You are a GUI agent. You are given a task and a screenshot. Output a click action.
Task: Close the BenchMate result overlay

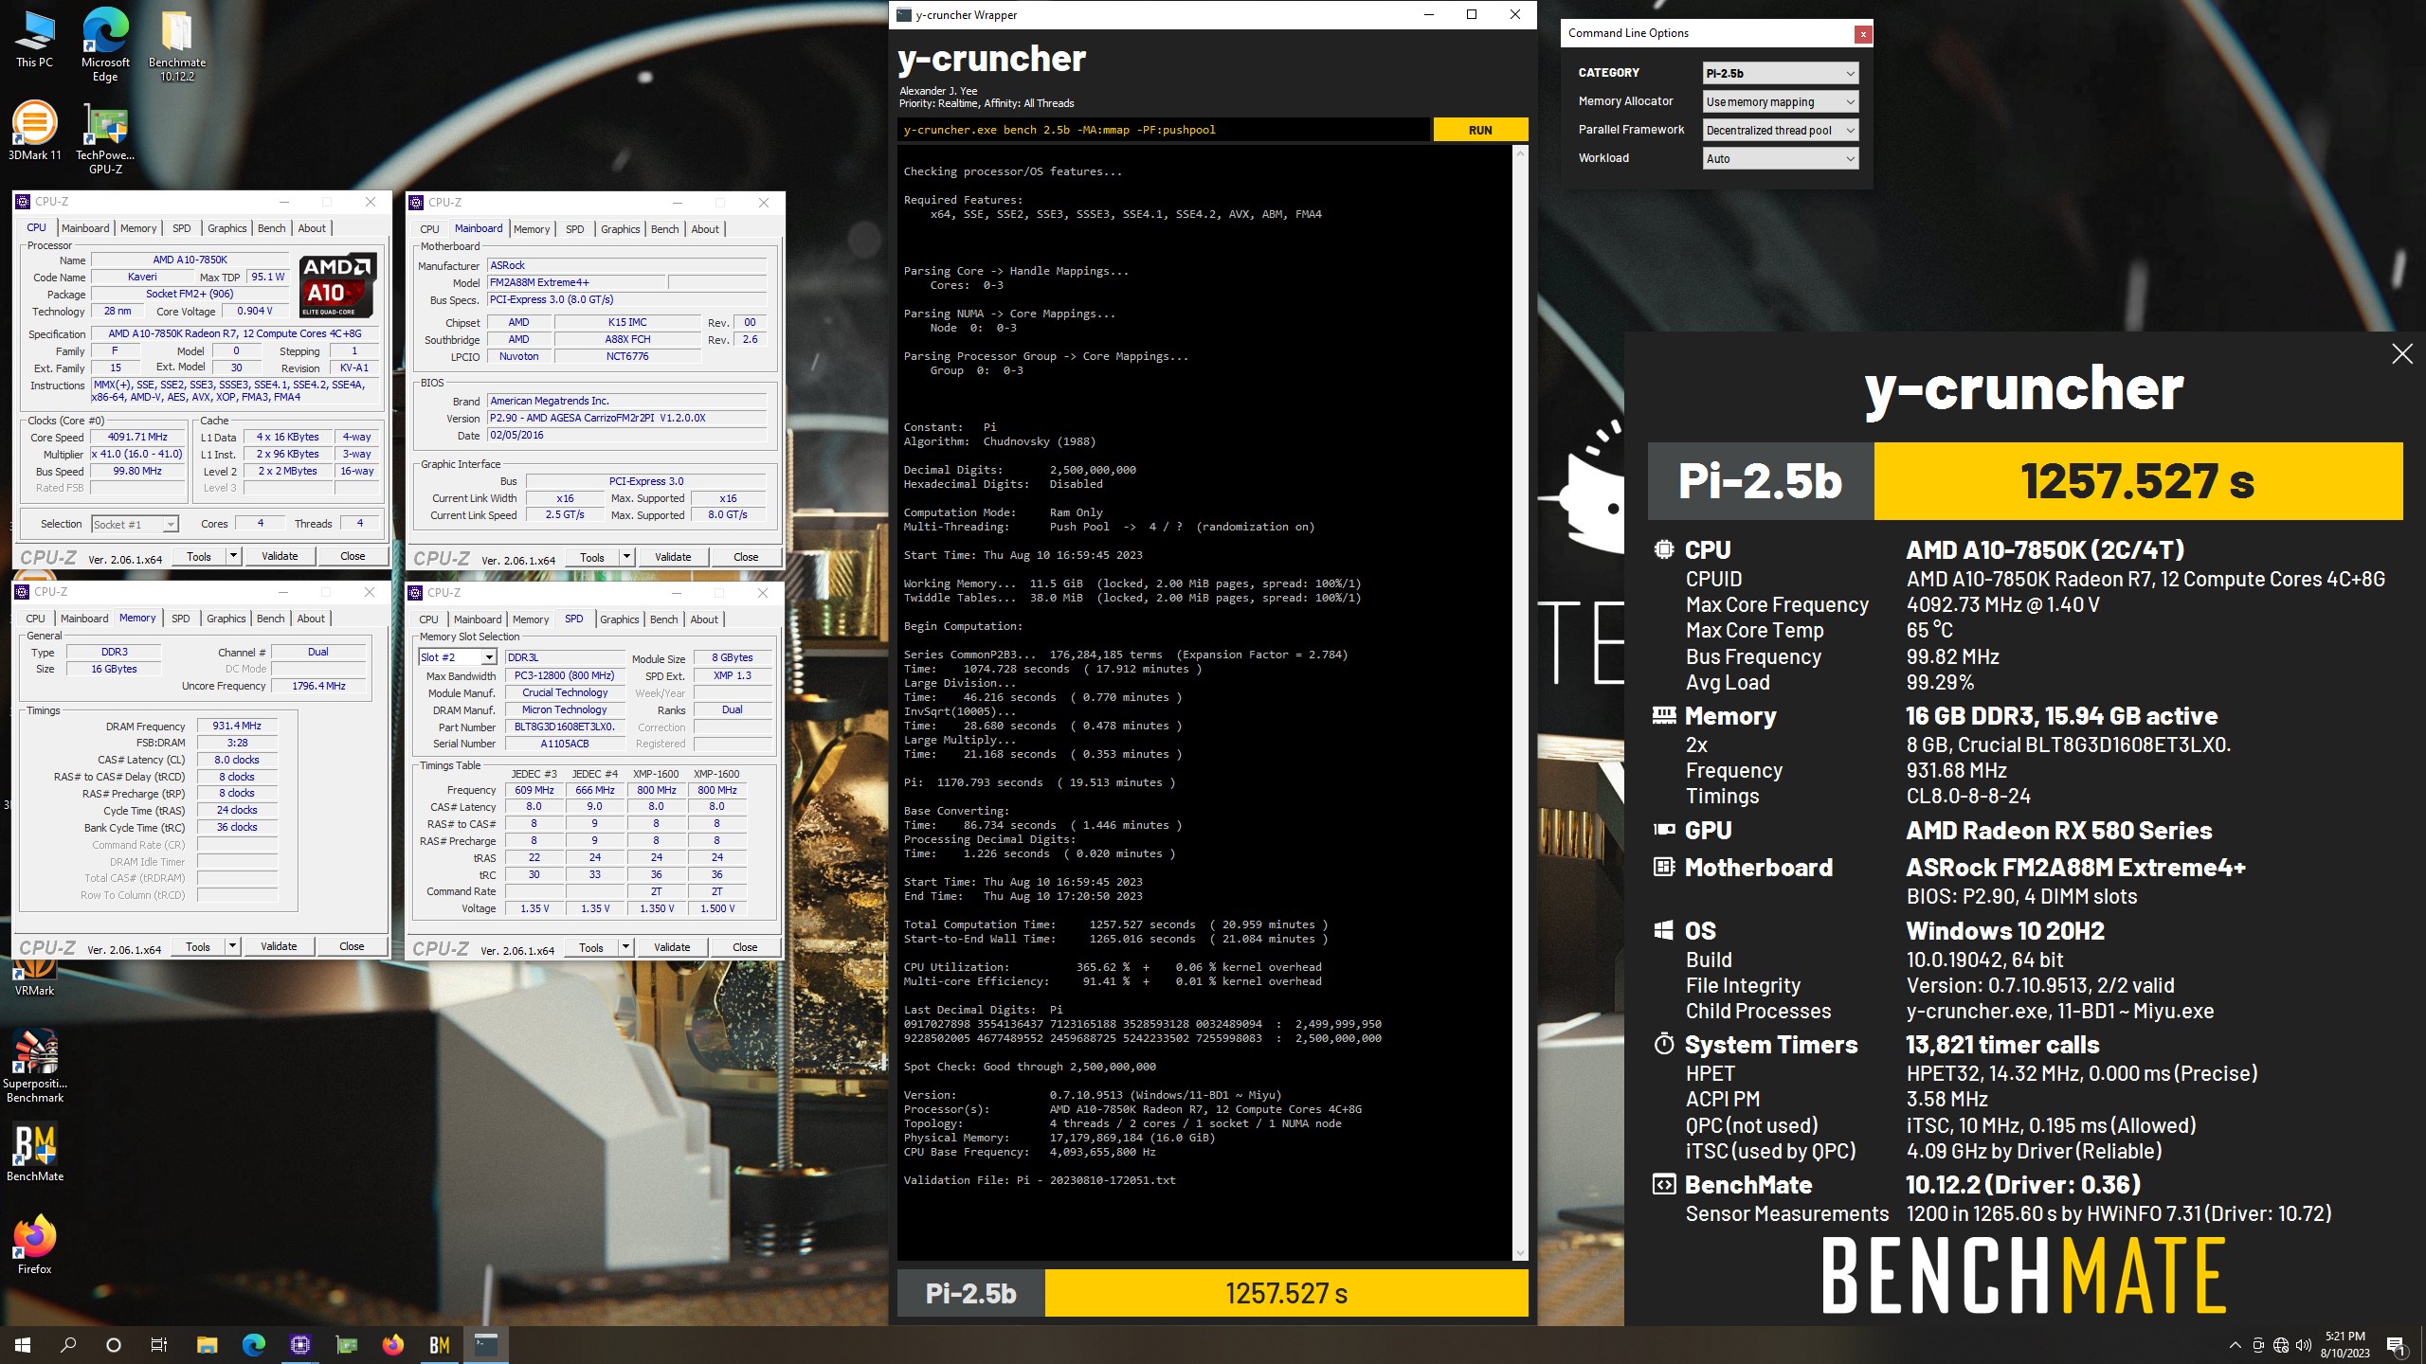point(2402,354)
